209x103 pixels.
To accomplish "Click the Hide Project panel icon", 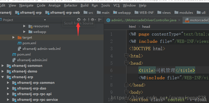I will click(100, 20).
